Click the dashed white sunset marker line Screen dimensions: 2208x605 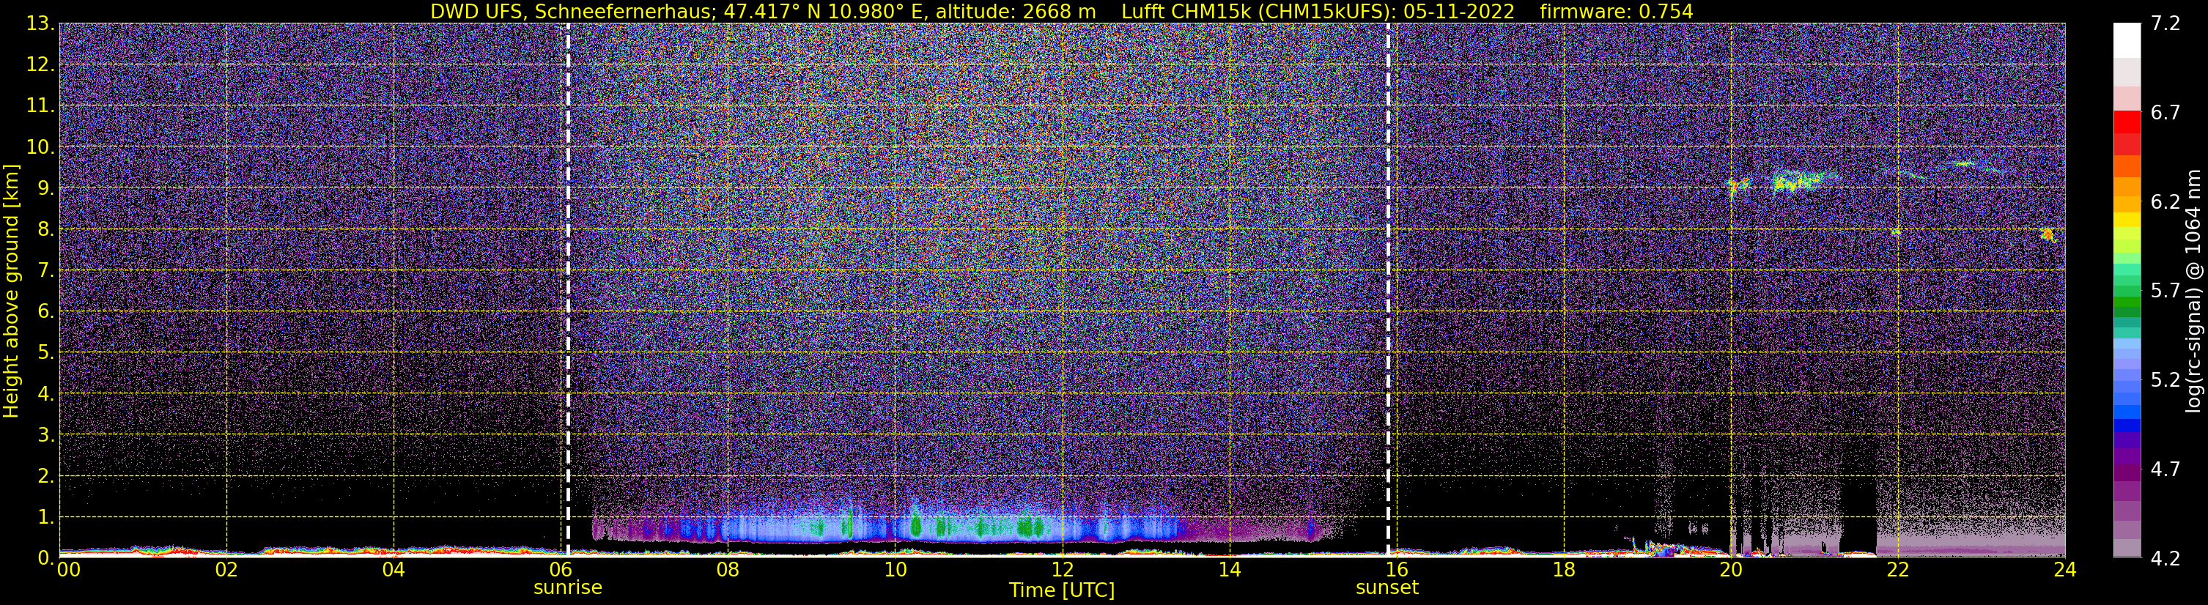(x=1388, y=289)
